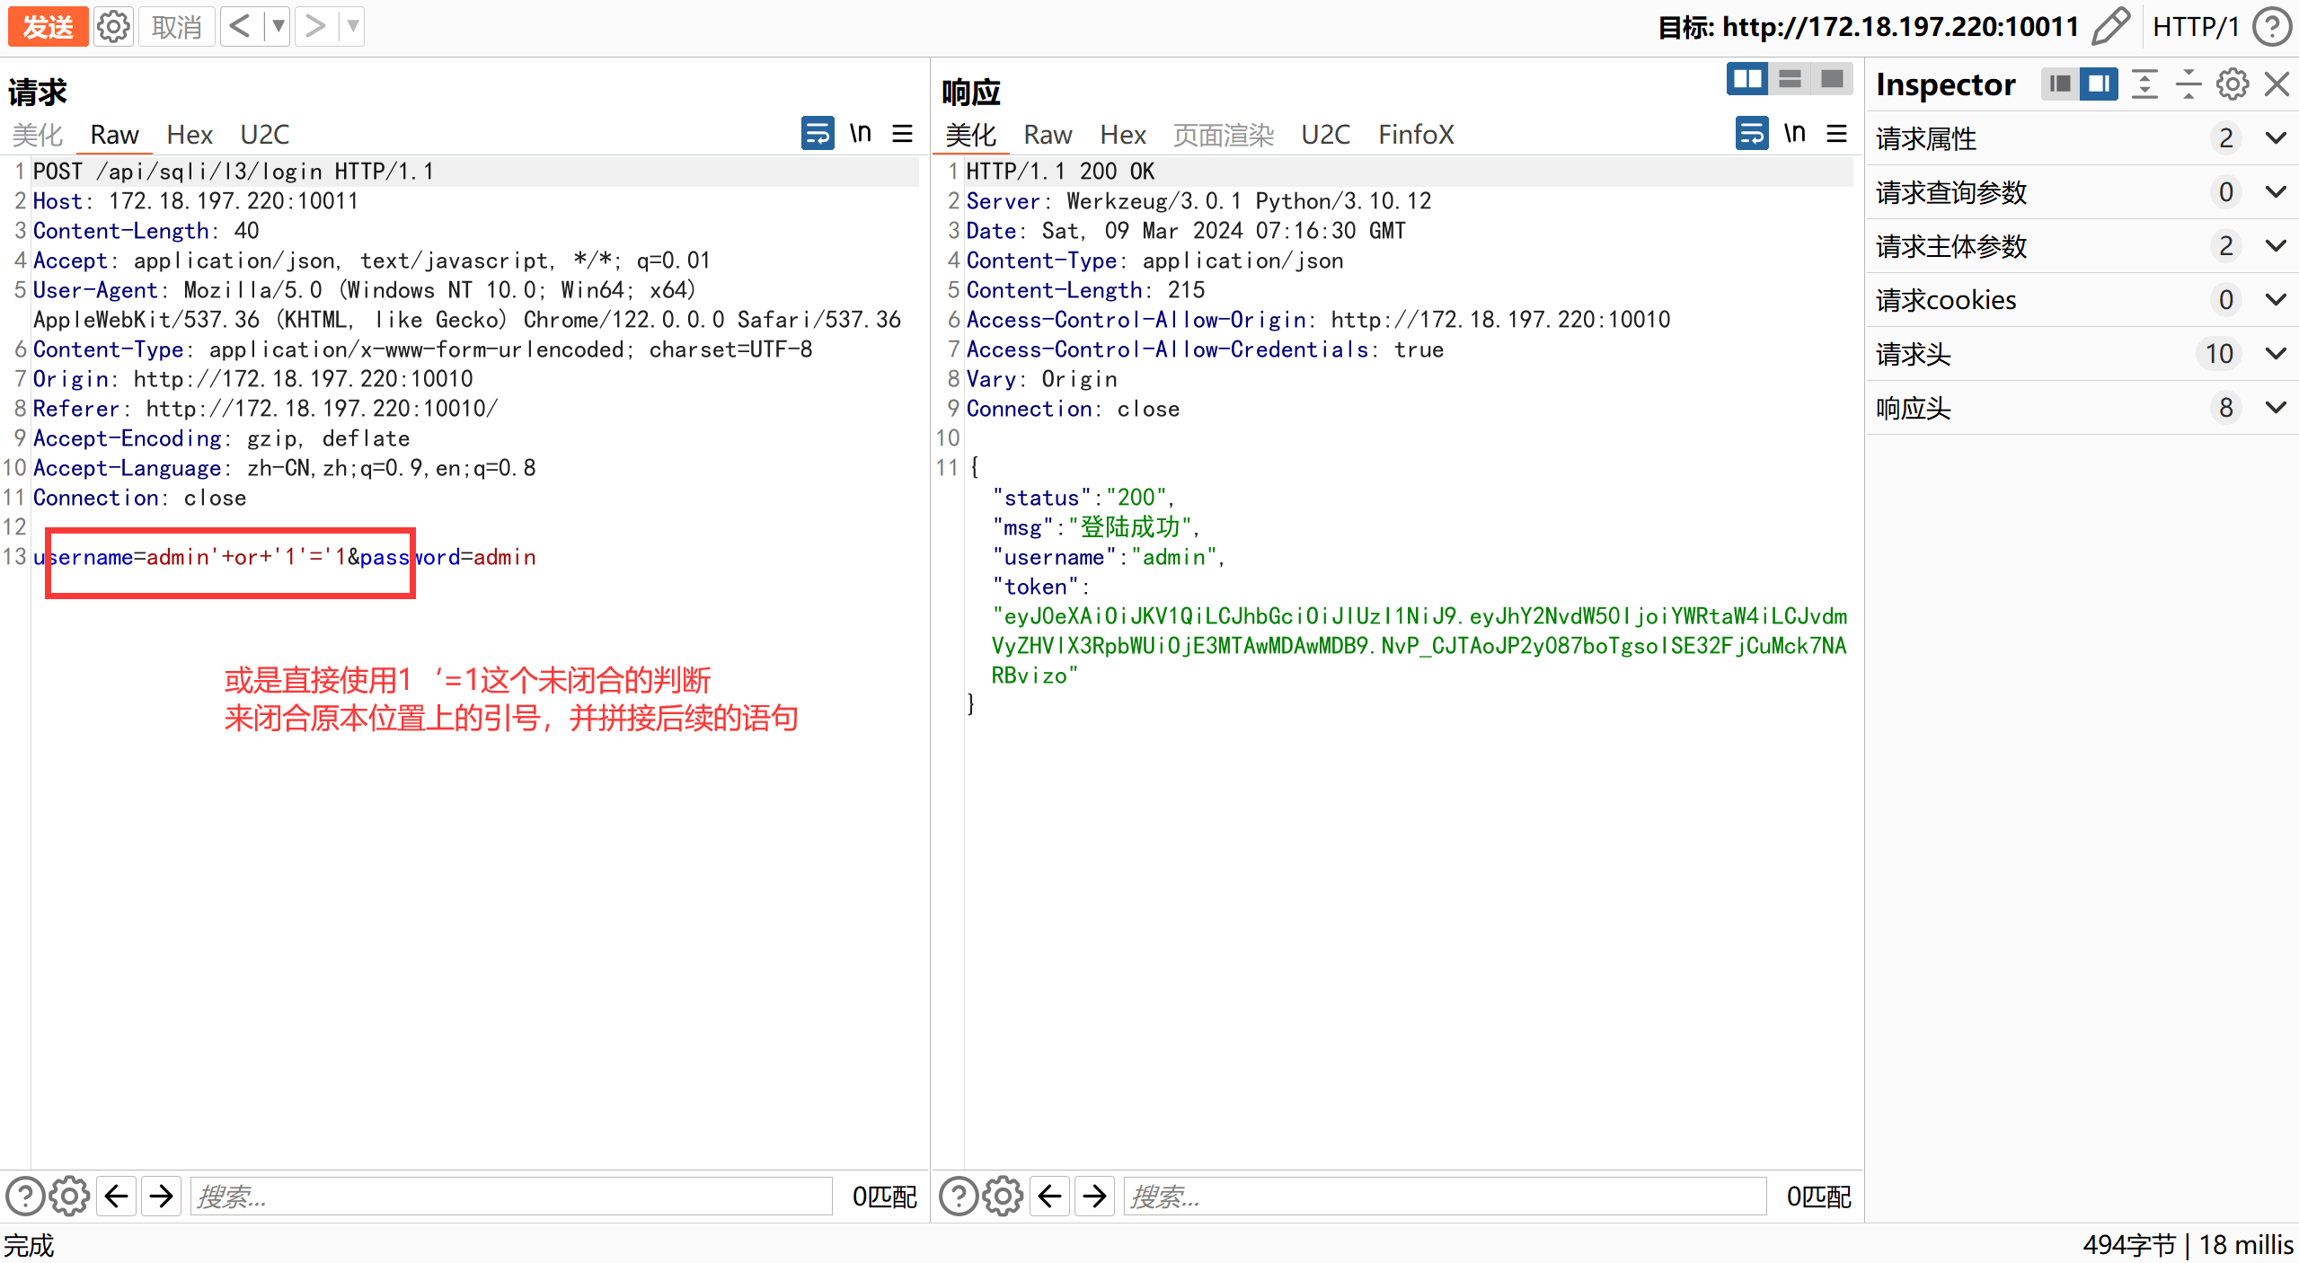This screenshot has width=2299, height=1263.
Task: Switch the request view to Hex tab
Action: click(x=190, y=134)
